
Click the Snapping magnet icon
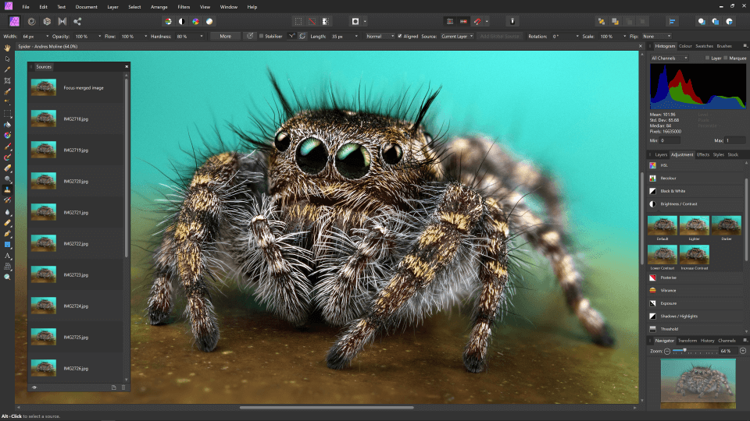click(x=477, y=22)
